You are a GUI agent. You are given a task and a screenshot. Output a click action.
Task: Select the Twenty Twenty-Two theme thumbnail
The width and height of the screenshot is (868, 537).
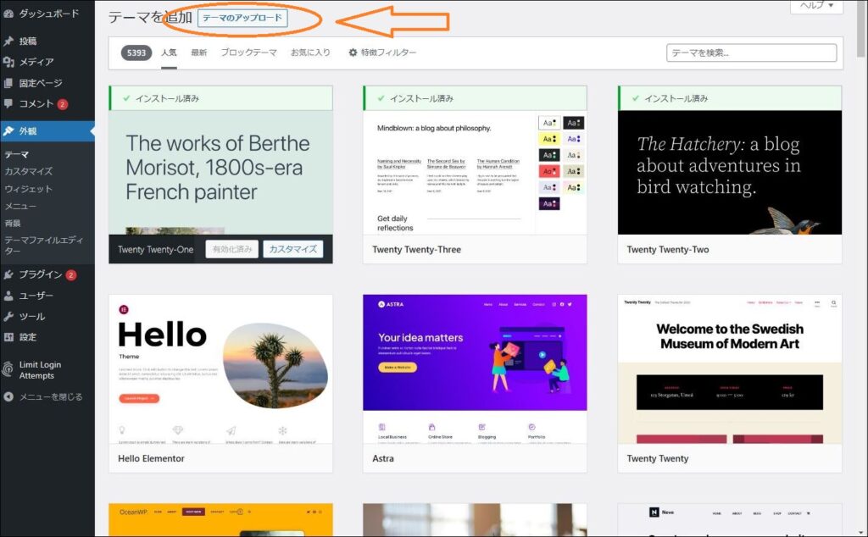(730, 173)
